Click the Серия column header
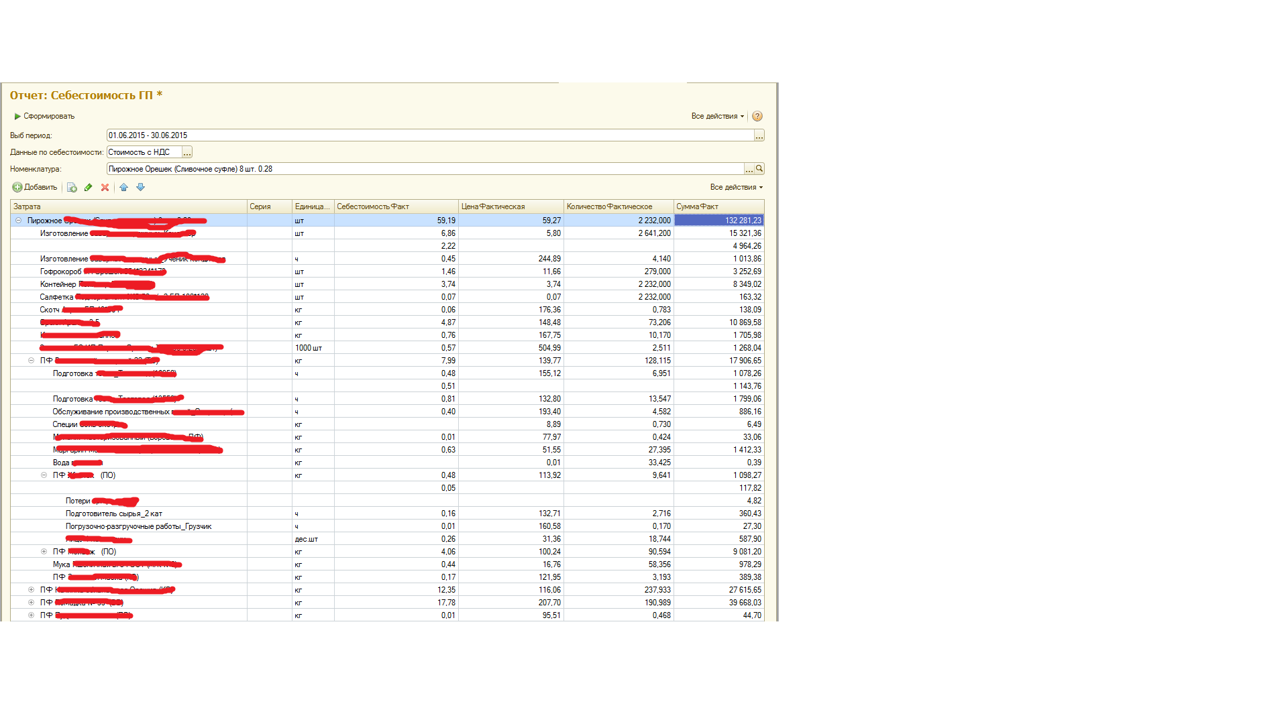Viewport: 1288px width, 724px height. tap(270, 206)
